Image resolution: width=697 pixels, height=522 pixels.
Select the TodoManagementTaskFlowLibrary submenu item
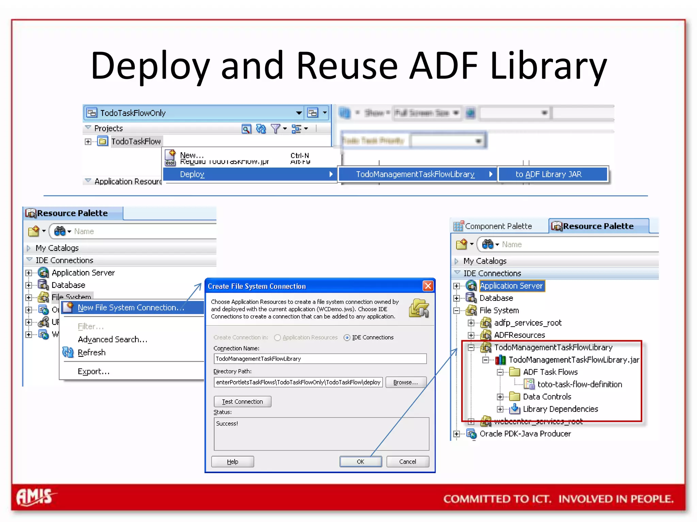(x=417, y=174)
